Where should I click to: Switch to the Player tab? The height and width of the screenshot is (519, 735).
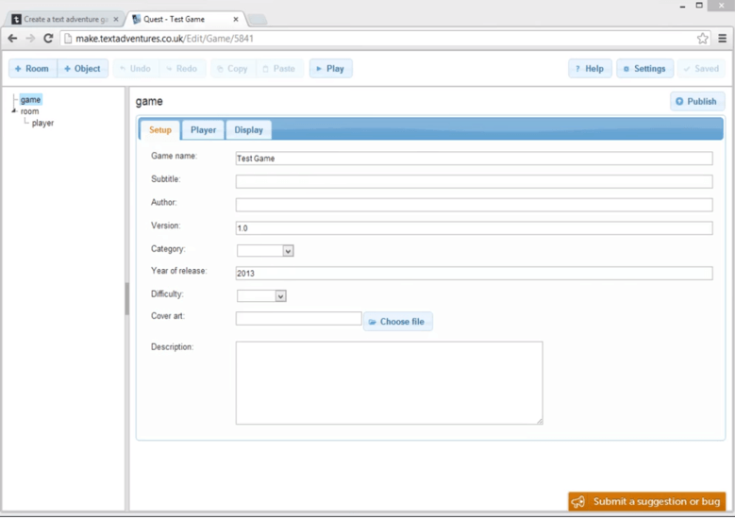tap(203, 130)
